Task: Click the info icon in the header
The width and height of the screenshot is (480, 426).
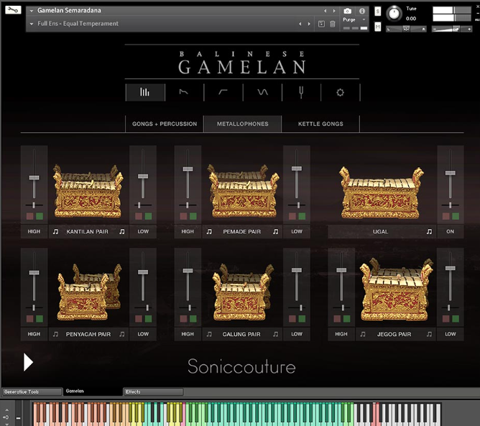Action: click(362, 11)
